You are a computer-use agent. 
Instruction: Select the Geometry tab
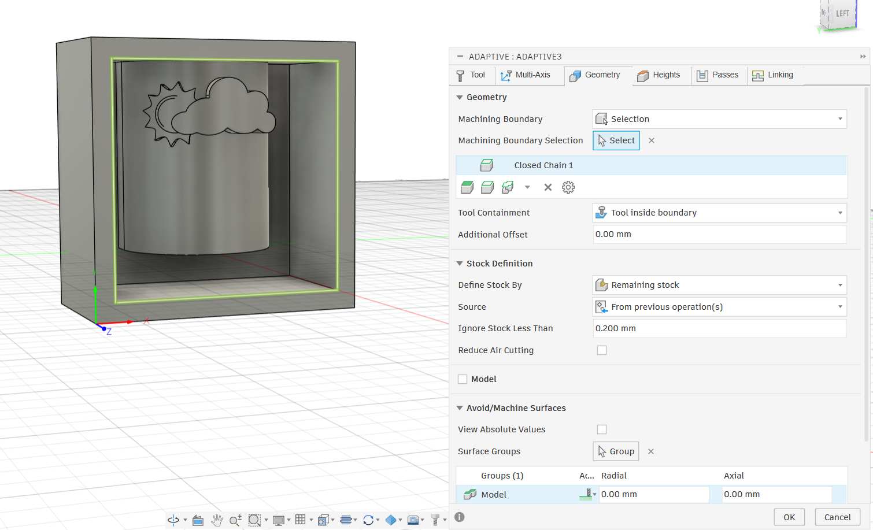[595, 75]
